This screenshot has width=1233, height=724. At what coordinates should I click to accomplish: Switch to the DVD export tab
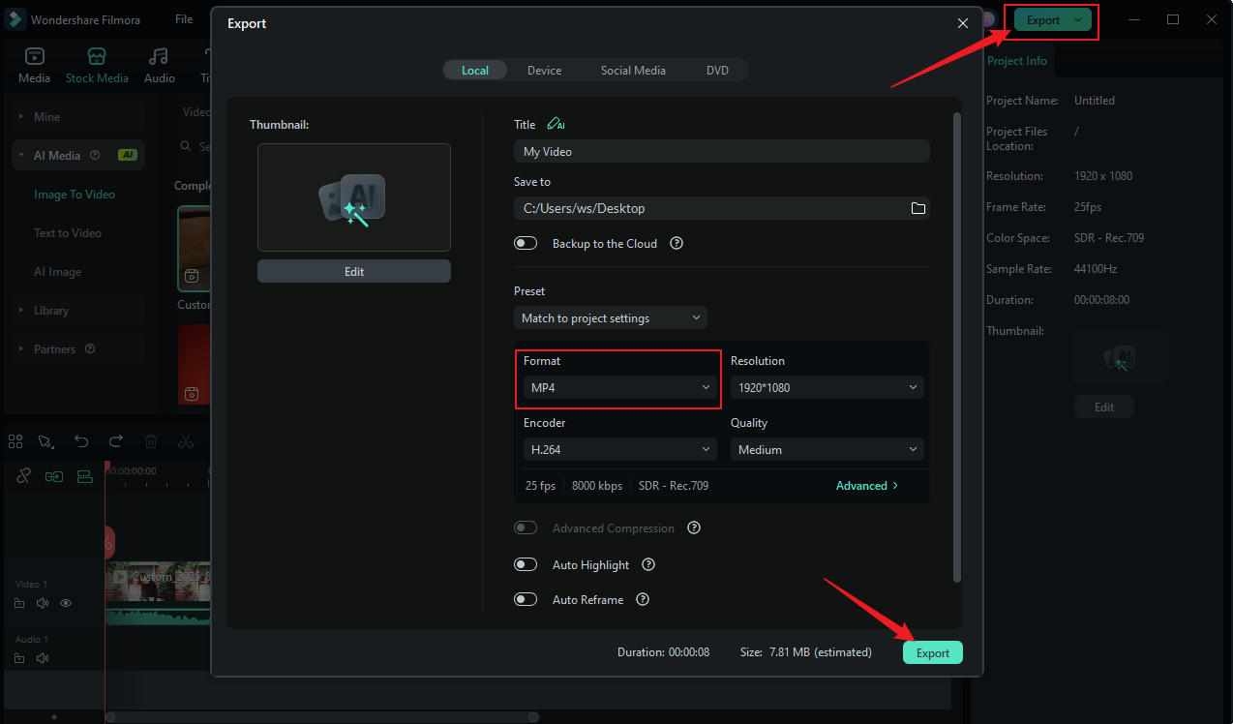[x=717, y=71]
